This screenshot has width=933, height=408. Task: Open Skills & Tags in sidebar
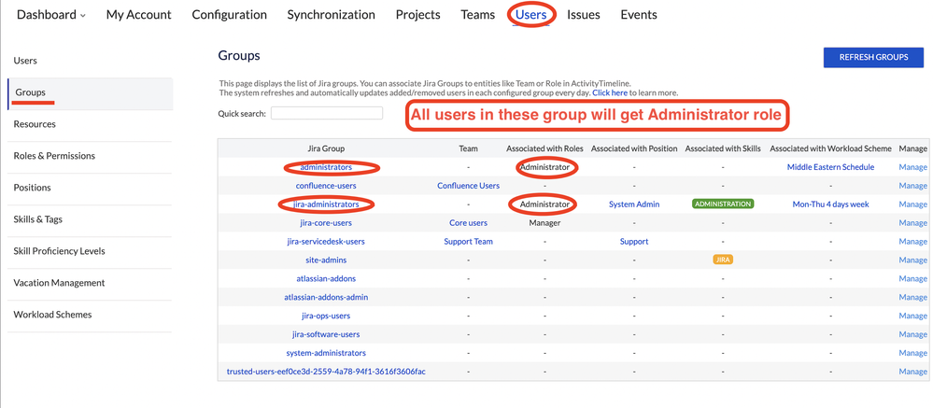coord(37,219)
